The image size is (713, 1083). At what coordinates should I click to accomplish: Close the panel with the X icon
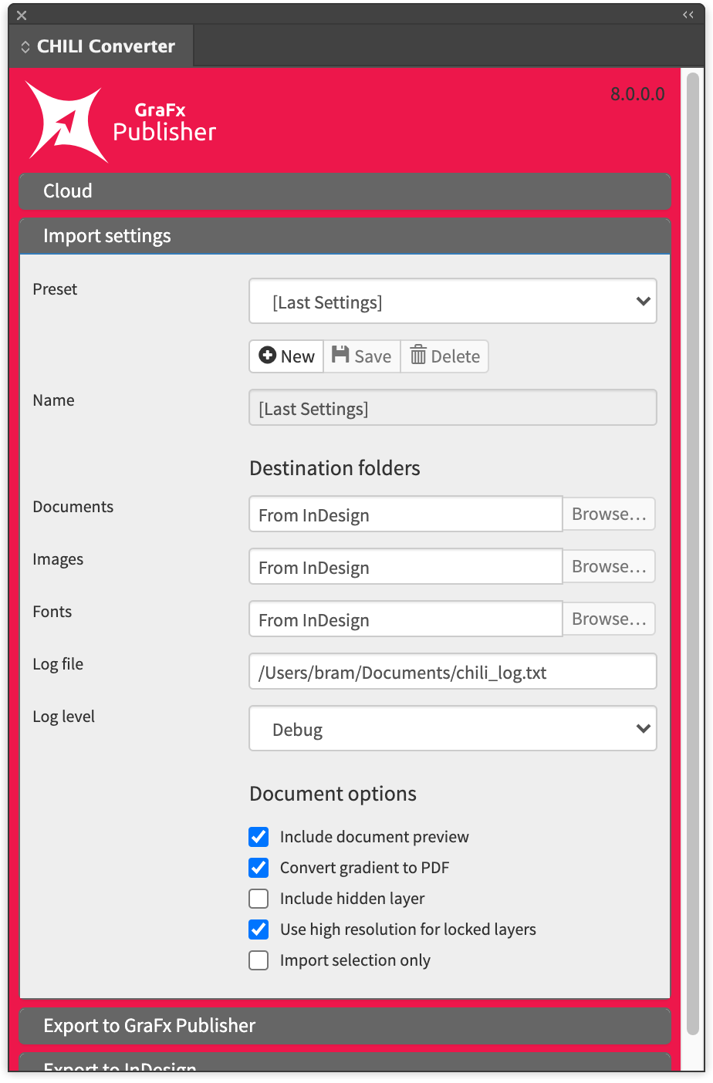[x=22, y=15]
